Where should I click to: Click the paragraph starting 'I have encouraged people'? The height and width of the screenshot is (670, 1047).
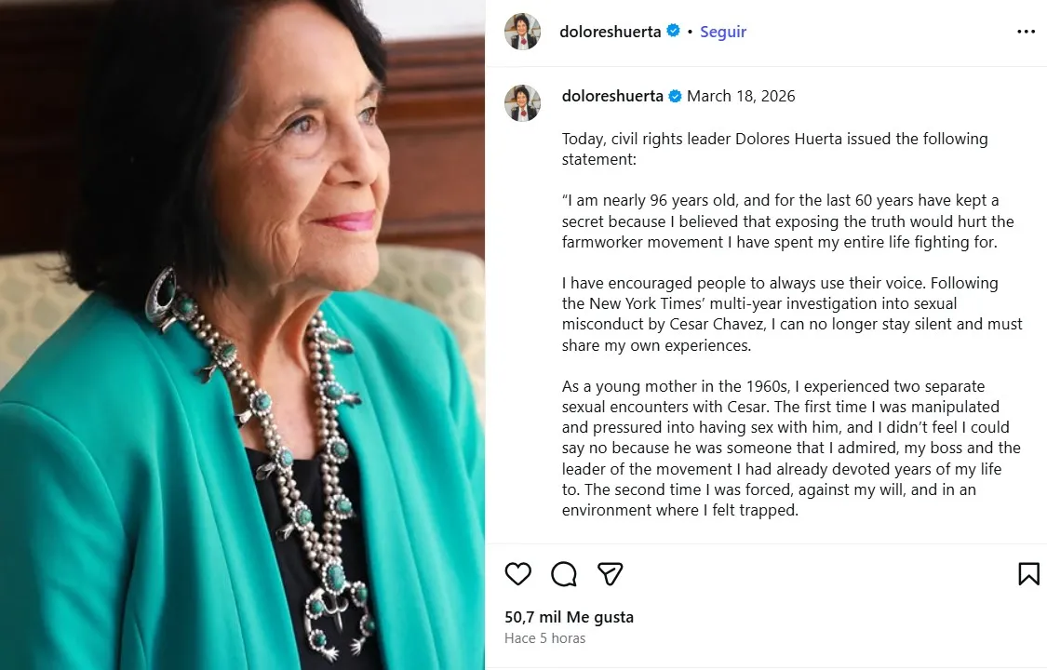791,314
